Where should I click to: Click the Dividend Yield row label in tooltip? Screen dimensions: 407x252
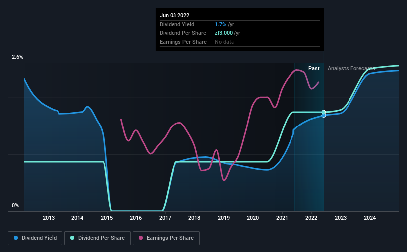[x=177, y=24]
